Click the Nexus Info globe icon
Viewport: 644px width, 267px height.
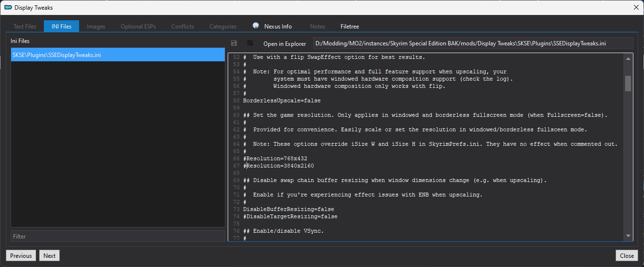pyautogui.click(x=256, y=26)
